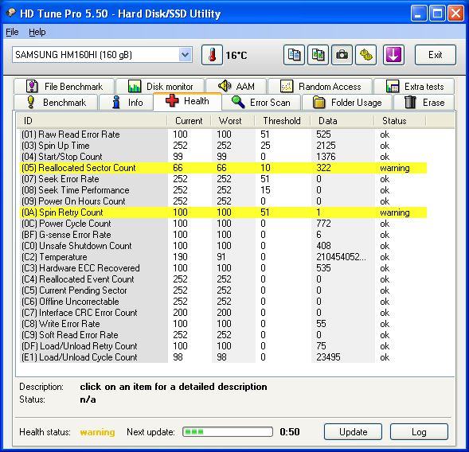This screenshot has height=452, width=469.
Task: Click the Next update progress bar
Action: pyautogui.click(x=228, y=431)
